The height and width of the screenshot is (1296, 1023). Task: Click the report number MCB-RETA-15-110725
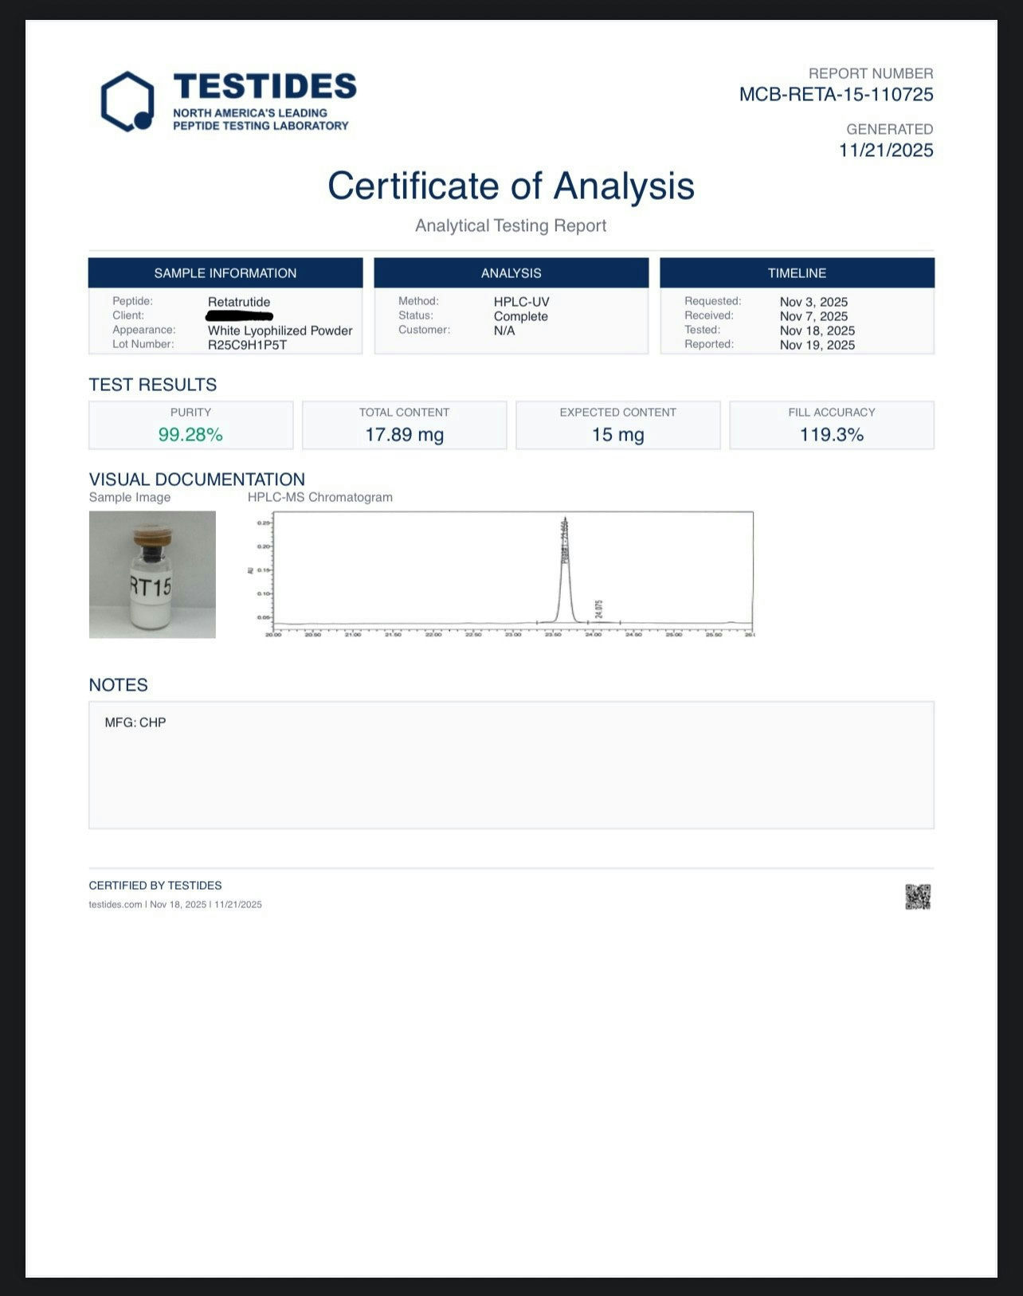836,95
